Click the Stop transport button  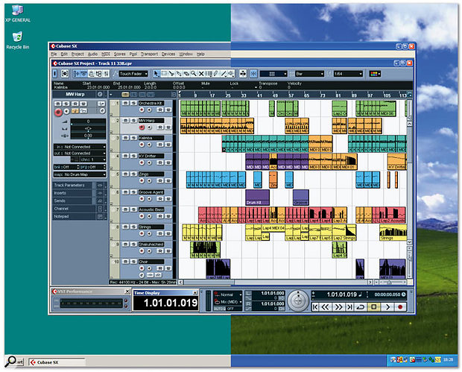[x=373, y=307]
